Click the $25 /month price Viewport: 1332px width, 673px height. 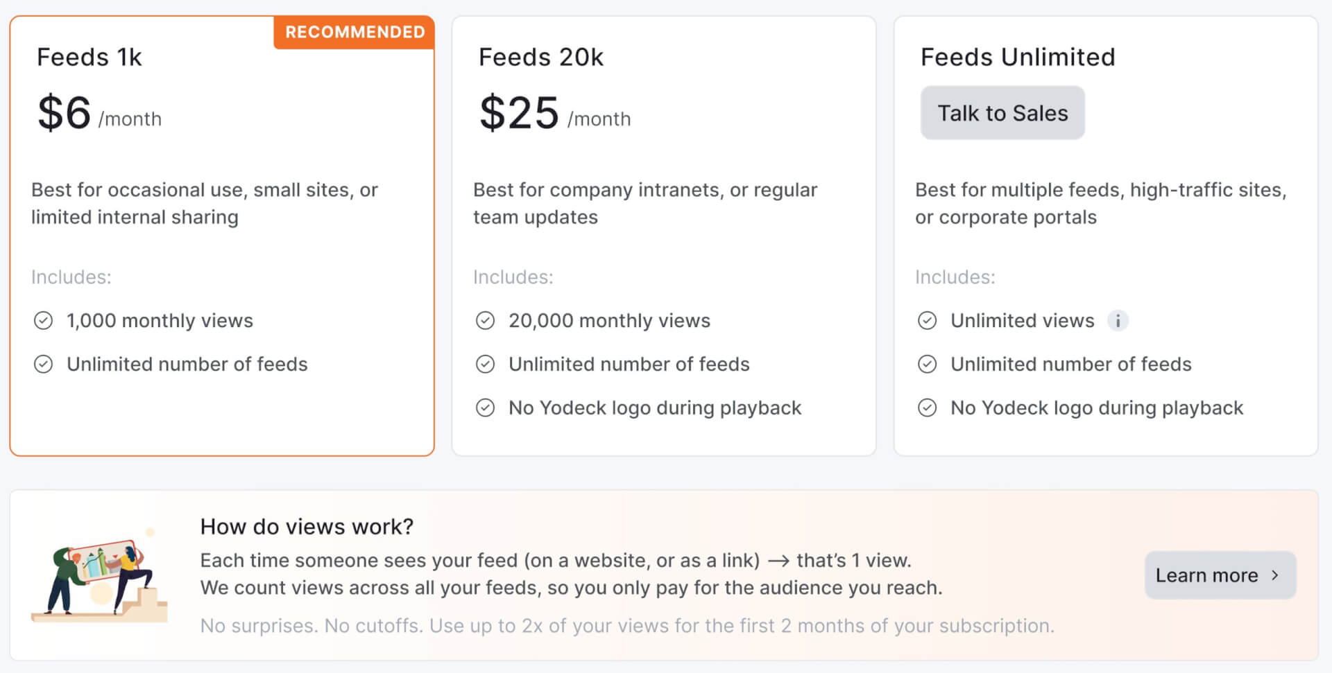[x=554, y=114]
